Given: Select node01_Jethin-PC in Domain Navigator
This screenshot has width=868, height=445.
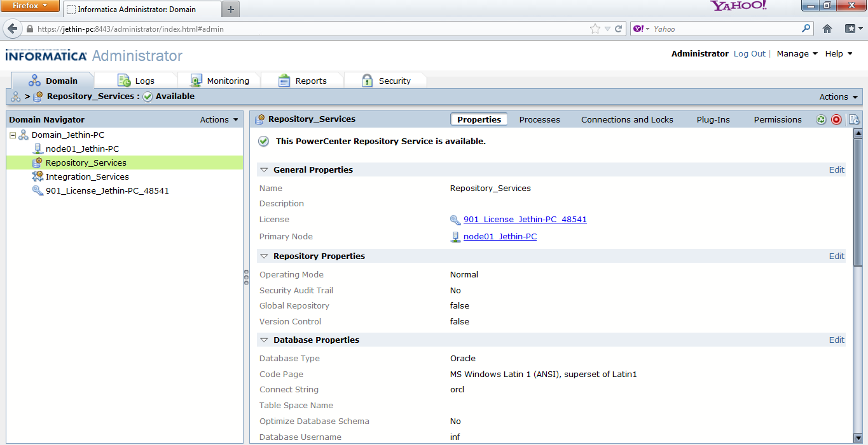Looking at the screenshot, I should (x=82, y=149).
